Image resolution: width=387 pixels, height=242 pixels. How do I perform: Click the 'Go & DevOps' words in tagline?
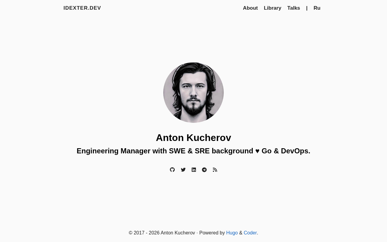point(286,151)
